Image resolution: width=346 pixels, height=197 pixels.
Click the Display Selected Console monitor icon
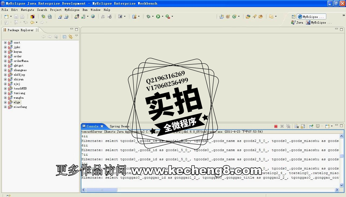click(318, 126)
